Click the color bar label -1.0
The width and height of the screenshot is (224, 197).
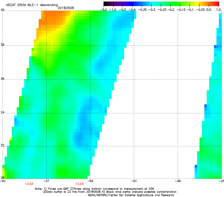[113, 10]
